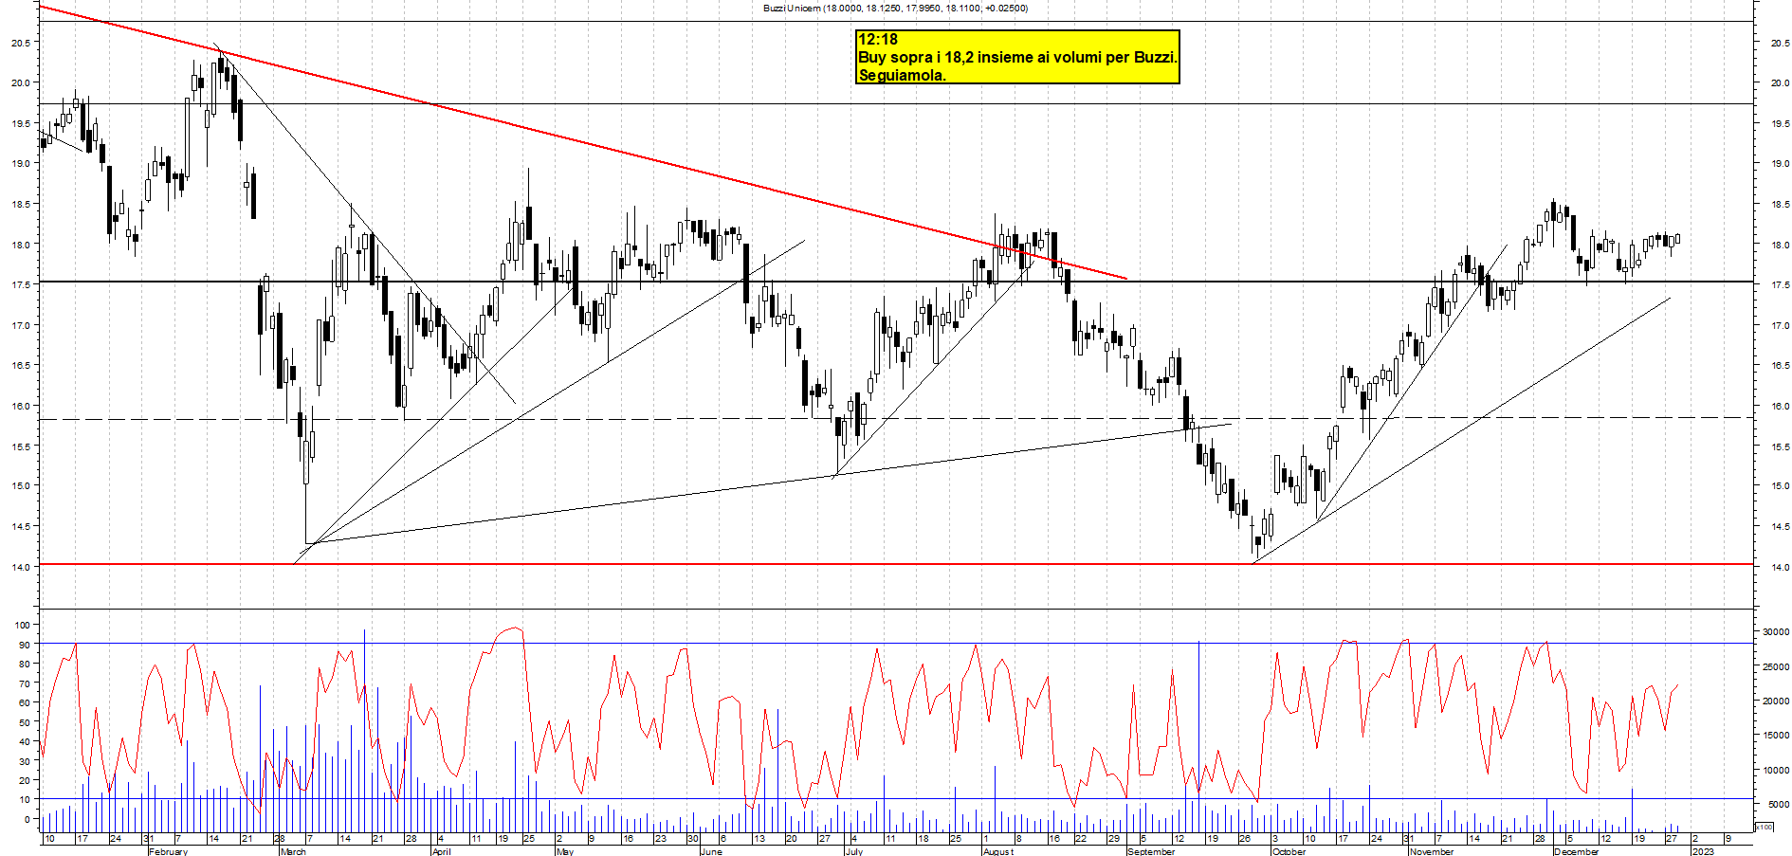Click the '80' oscillator scale label
This screenshot has height=856, width=1792.
(x=25, y=664)
